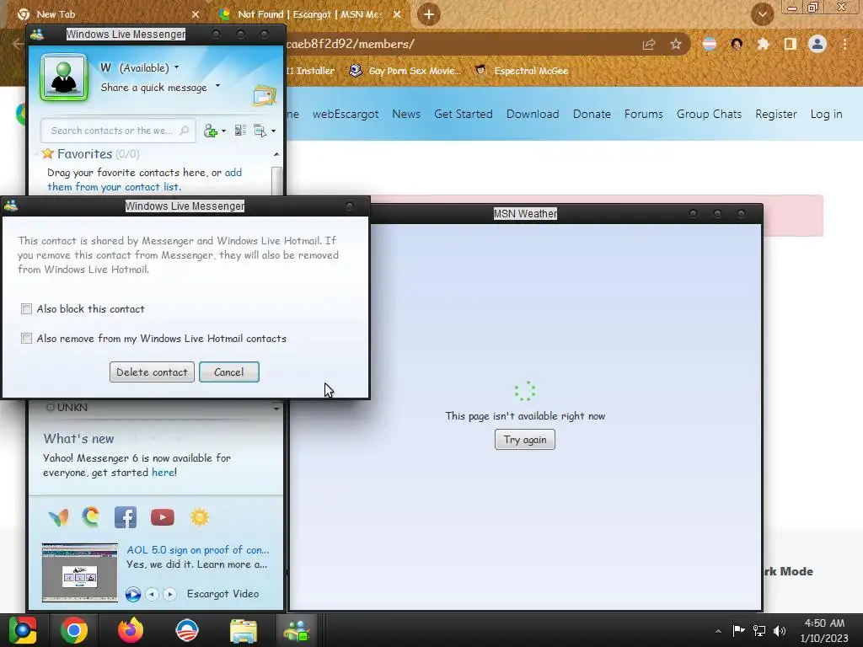Click the striped flag extension icon
The image size is (863, 647).
[710, 44]
